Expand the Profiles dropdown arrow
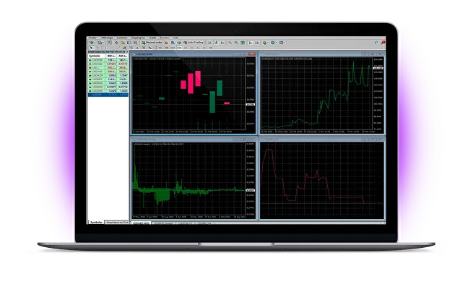Viewport: 473px width, 284px height. click(x=103, y=43)
